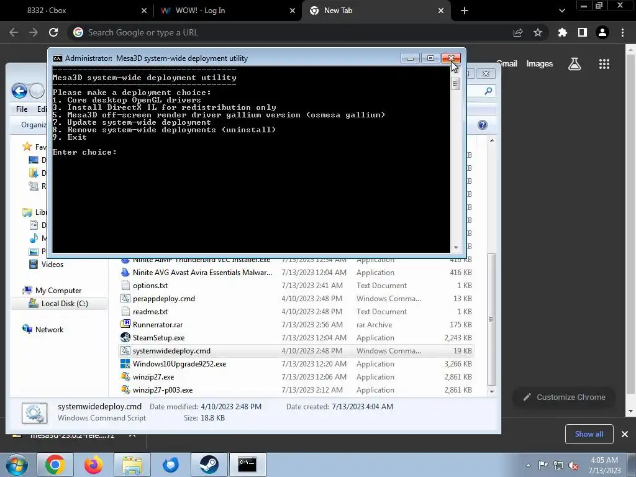Click the systemwidedeploy.cmd details pane thumbnail
The image size is (636, 477).
35,413
